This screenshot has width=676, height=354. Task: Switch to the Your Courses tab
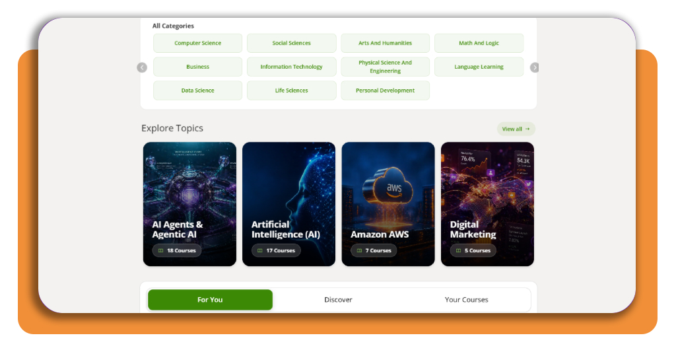(467, 300)
